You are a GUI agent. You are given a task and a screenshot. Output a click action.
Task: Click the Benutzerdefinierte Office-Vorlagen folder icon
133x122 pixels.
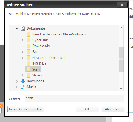pos(28,34)
